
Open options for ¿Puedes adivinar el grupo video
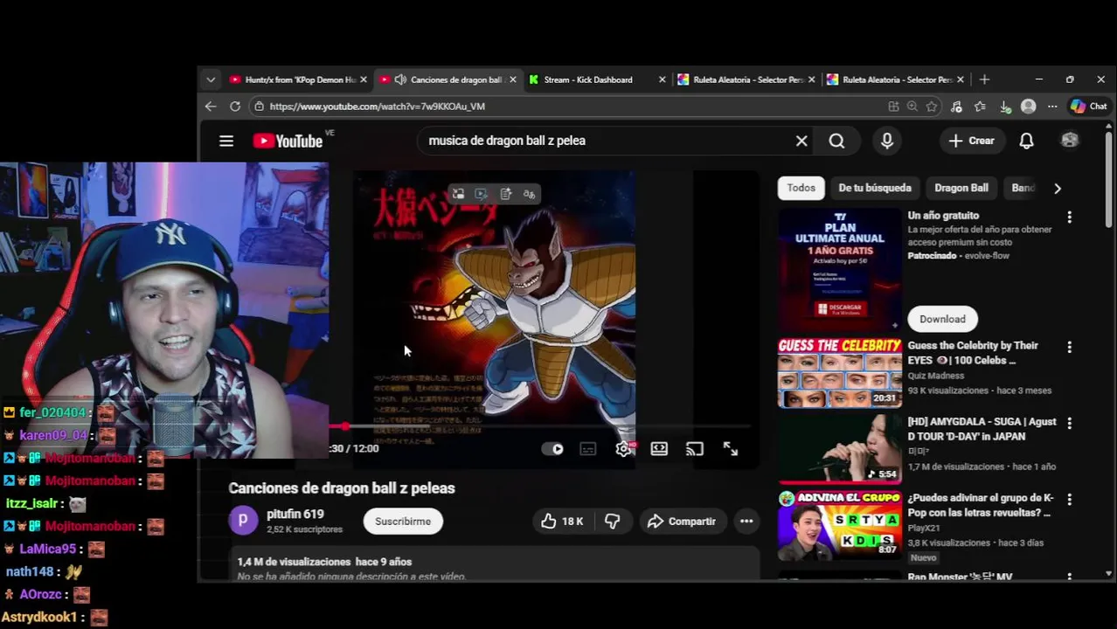click(x=1069, y=499)
